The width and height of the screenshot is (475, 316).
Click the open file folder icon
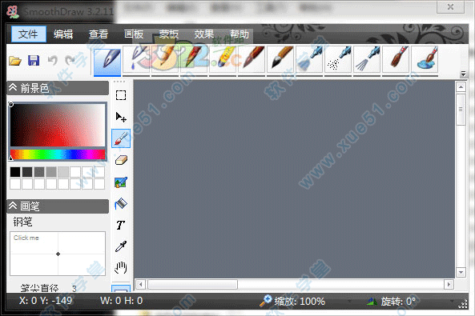pos(15,61)
